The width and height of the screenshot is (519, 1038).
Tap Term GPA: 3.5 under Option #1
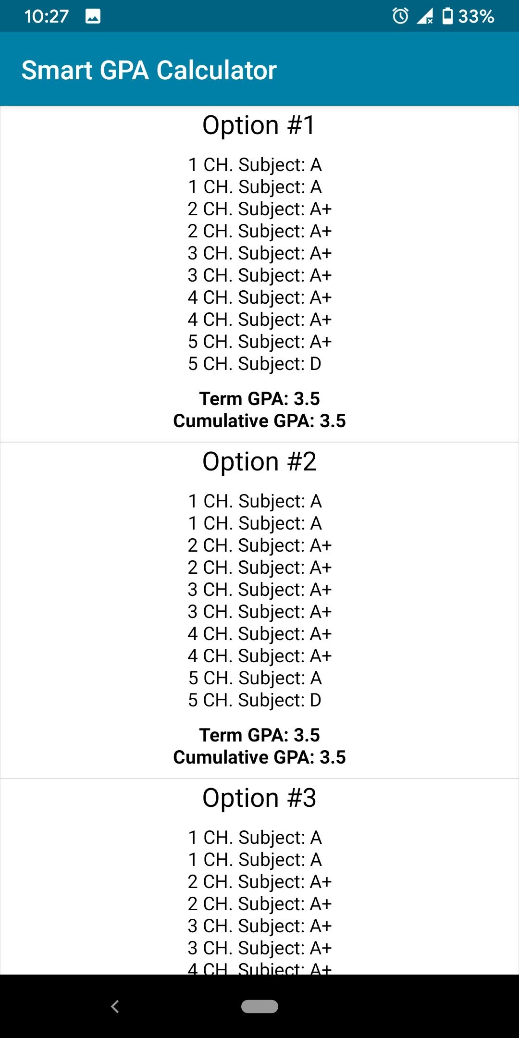(259, 399)
